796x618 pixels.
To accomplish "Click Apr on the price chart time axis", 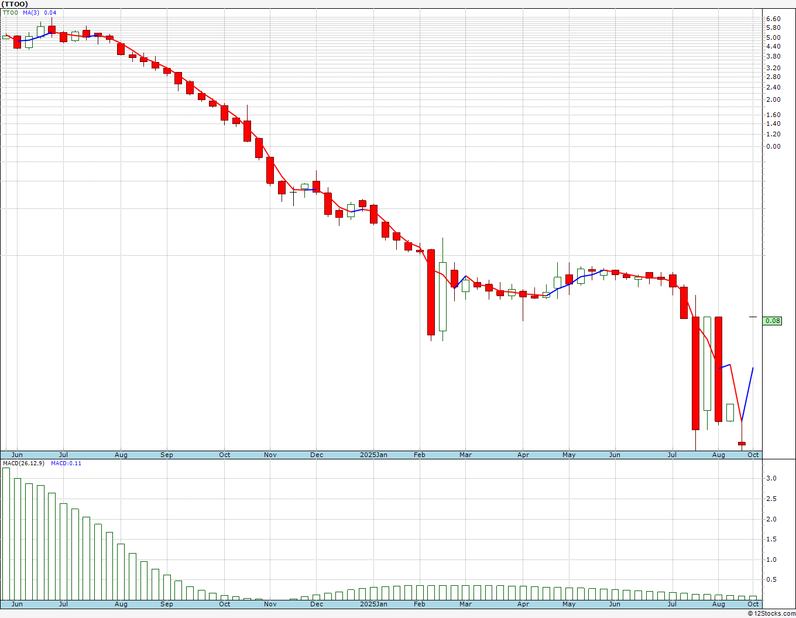I will click(523, 455).
